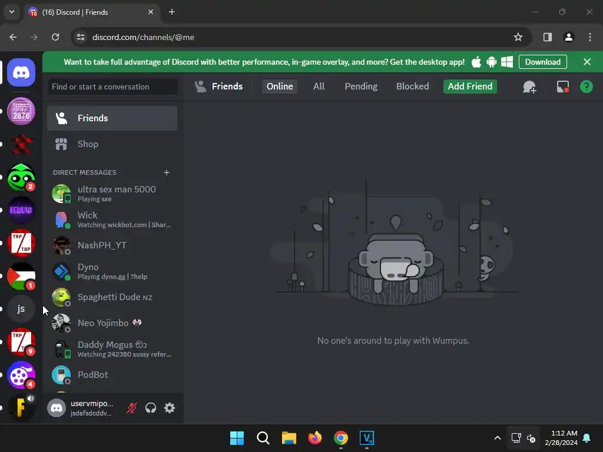
Task: Click Find or start a conversation field
Action: point(113,87)
